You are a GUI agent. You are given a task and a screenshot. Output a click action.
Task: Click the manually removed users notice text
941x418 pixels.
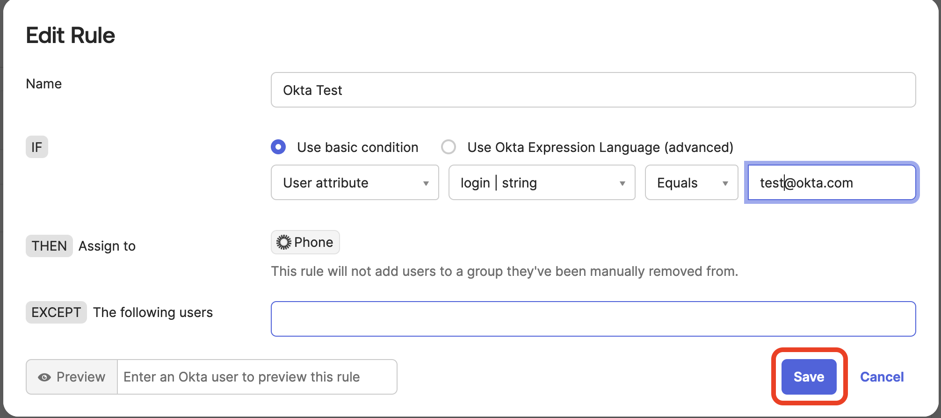[x=504, y=271]
